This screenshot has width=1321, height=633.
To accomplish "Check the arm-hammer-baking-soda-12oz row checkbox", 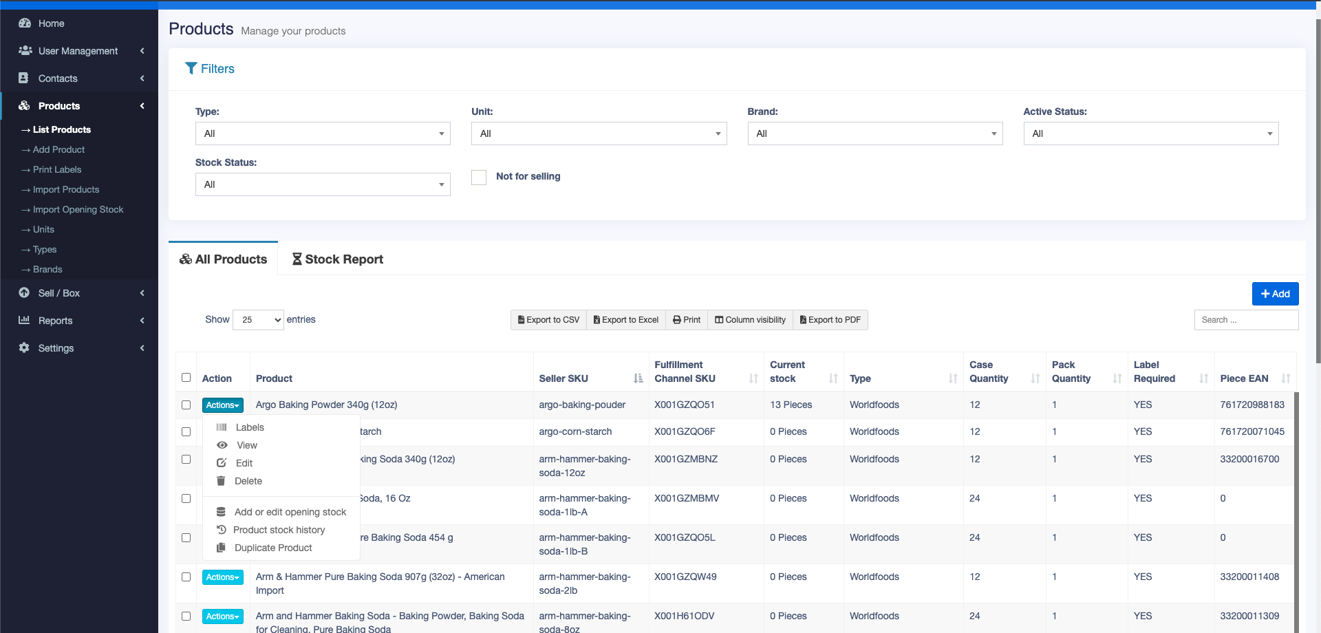I will pyautogui.click(x=186, y=459).
